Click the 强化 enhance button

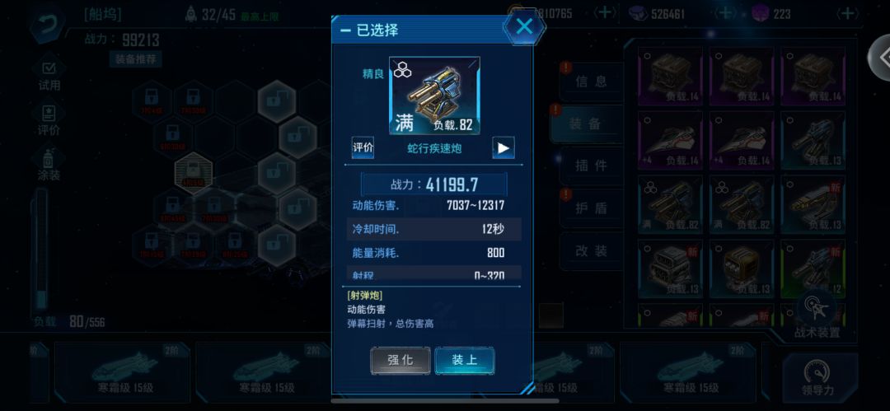coord(400,361)
